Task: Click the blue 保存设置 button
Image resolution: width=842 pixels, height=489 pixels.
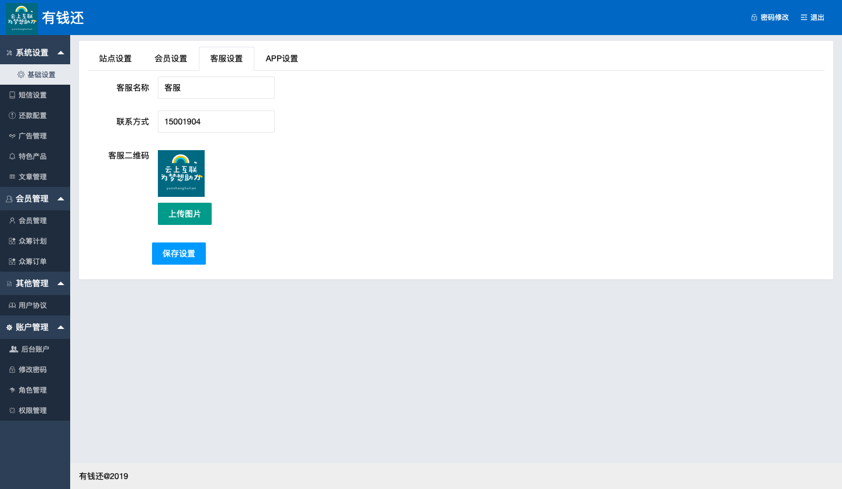Action: 179,254
